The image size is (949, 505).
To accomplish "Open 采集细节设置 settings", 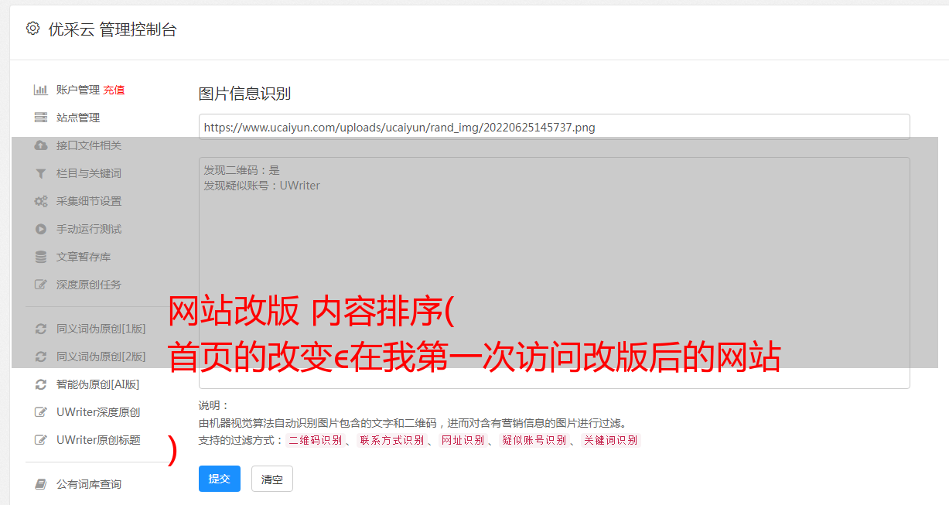I will click(x=89, y=201).
